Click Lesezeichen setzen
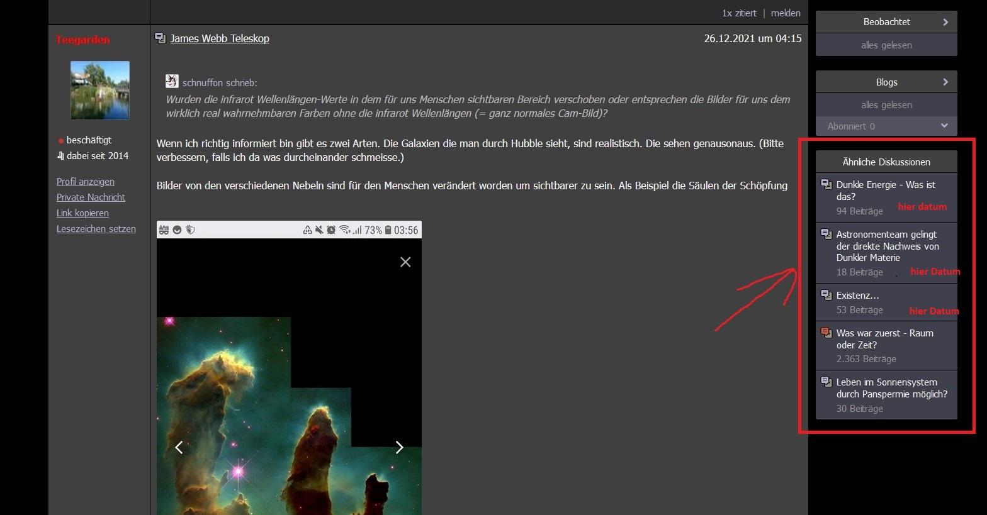987x515 pixels. (x=96, y=229)
